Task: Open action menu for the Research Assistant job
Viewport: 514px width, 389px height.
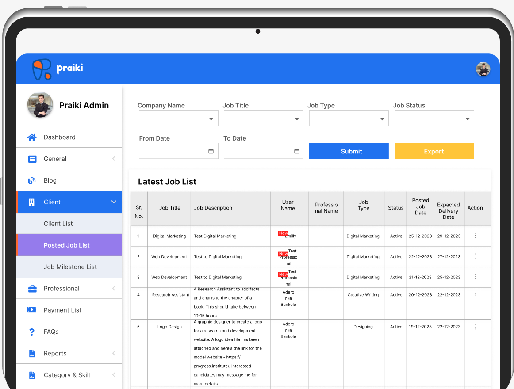Action: tap(476, 295)
